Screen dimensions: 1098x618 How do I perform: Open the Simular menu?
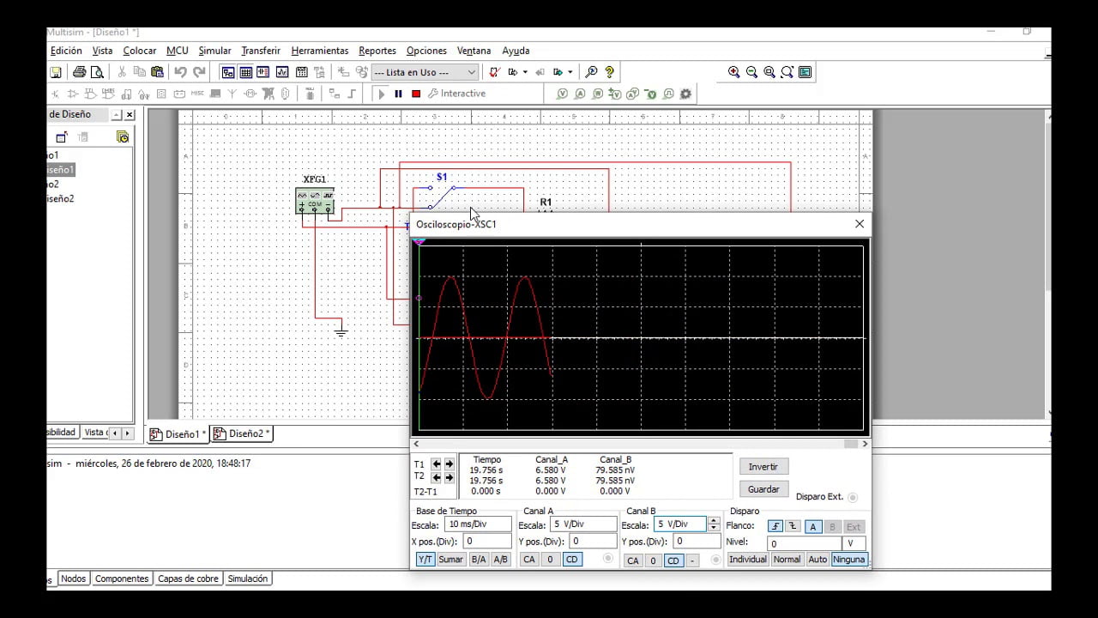click(214, 51)
